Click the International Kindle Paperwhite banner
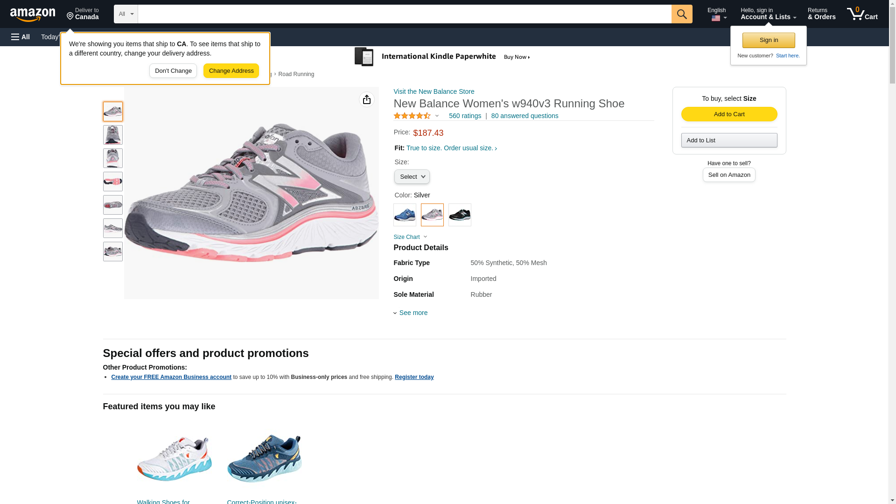The height and width of the screenshot is (504, 896). 442,57
